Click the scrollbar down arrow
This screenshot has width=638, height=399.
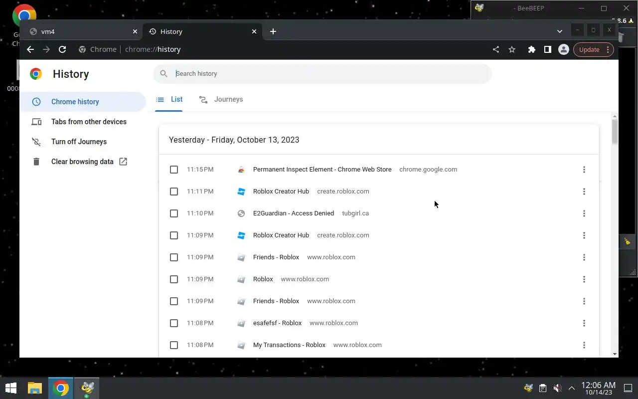615,354
